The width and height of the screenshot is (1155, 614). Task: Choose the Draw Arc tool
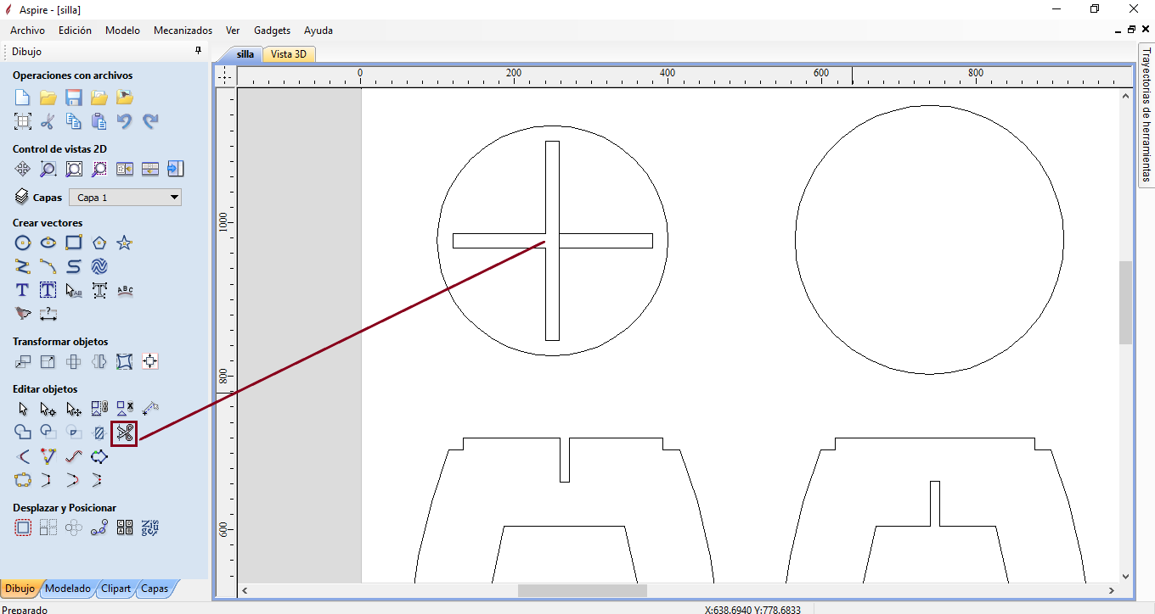pos(48,267)
